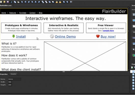Image resolution: width=135 pixels, height=95 pixels.
Task: Save the project with the disk icon
Action: 8,2
